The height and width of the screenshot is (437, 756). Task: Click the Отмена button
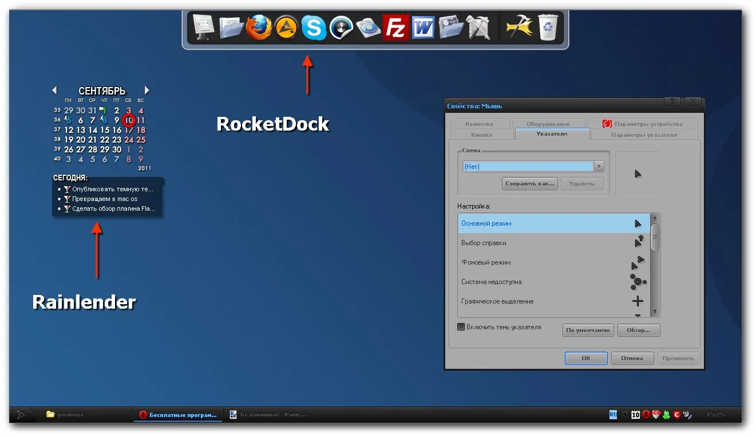pyautogui.click(x=632, y=358)
